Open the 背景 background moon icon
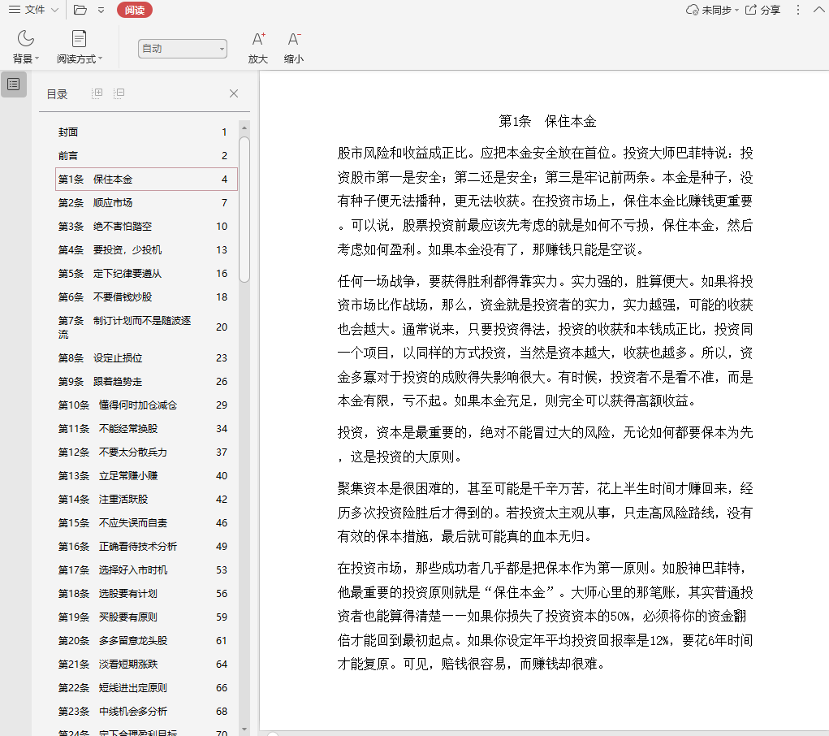The height and width of the screenshot is (736, 829). tap(26, 39)
